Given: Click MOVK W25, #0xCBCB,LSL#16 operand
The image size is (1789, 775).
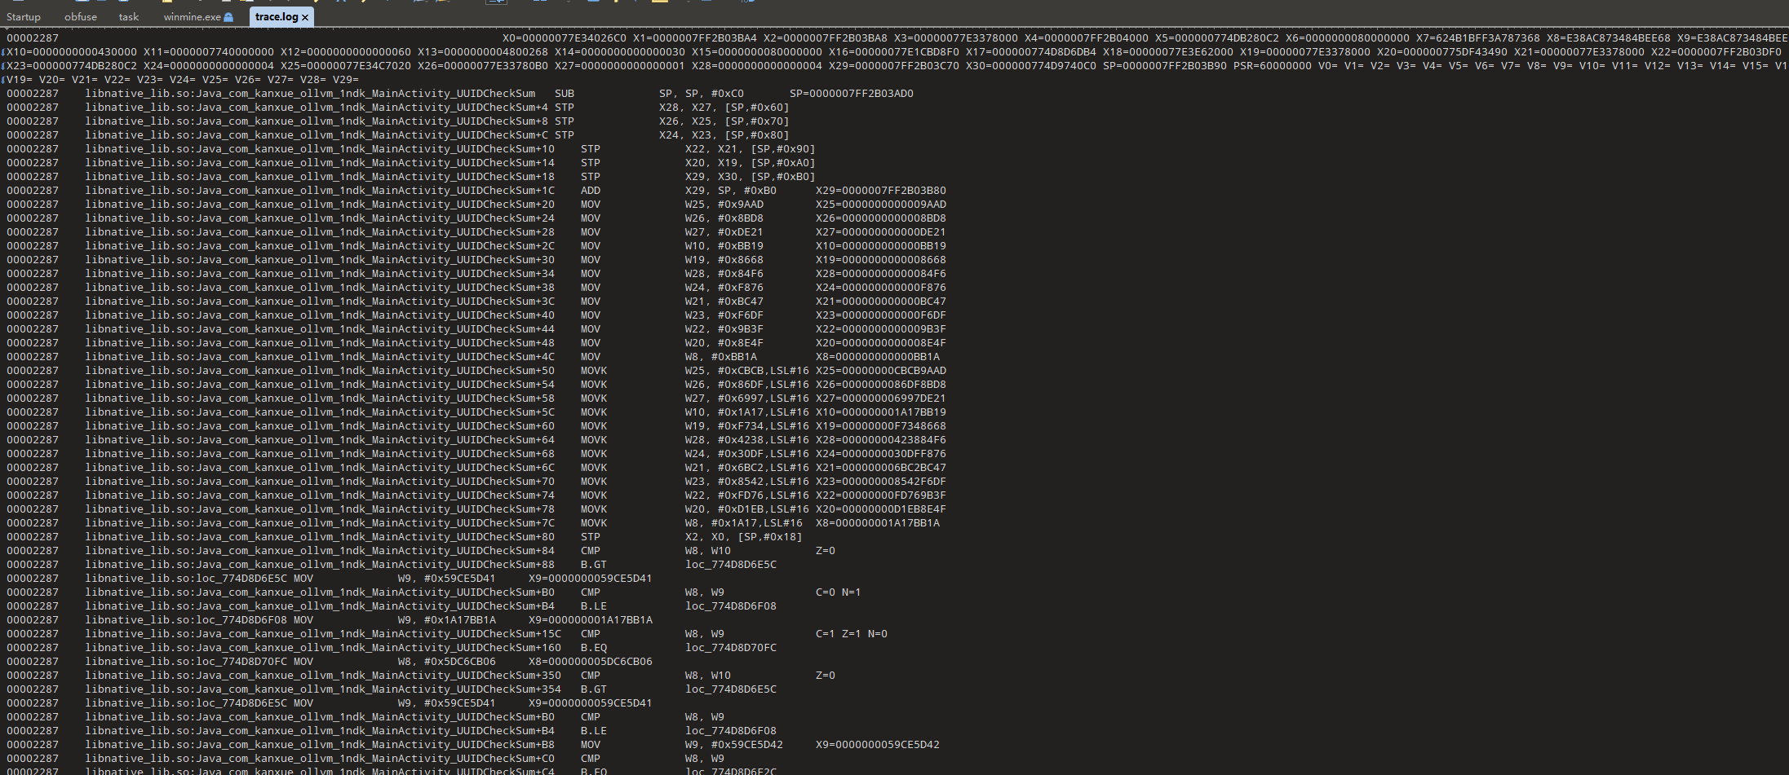Looking at the screenshot, I should pyautogui.click(x=747, y=371).
